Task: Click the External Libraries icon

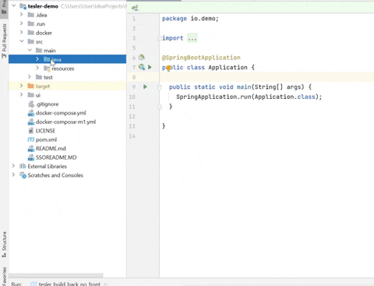Action: coord(23,166)
